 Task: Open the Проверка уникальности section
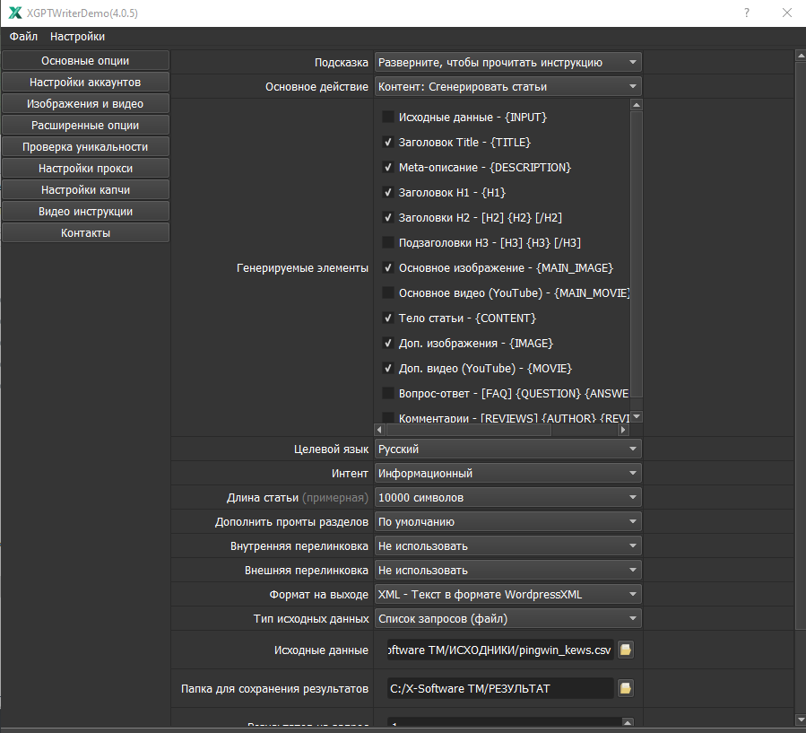tap(85, 146)
